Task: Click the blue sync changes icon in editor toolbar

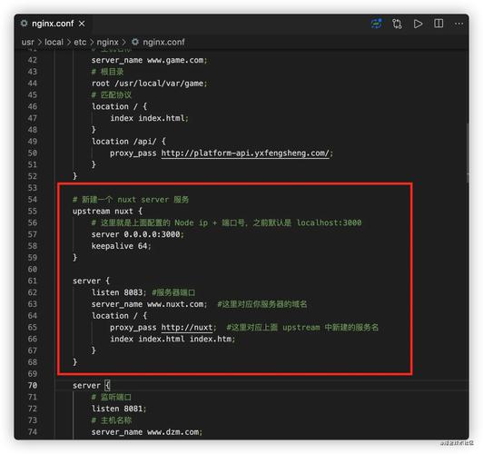Action: point(377,24)
